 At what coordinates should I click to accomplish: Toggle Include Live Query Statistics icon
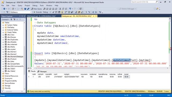69,12
